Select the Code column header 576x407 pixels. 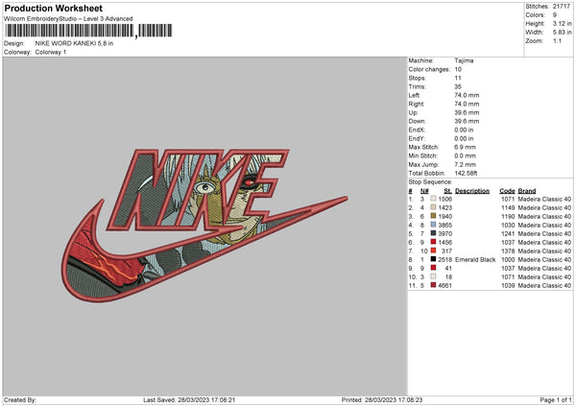pyautogui.click(x=507, y=191)
